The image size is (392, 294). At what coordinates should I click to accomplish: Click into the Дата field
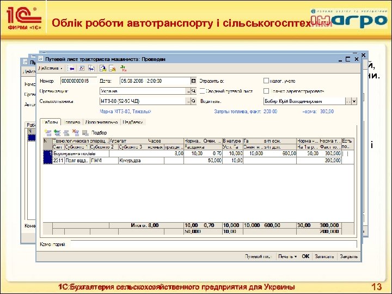(x=155, y=81)
